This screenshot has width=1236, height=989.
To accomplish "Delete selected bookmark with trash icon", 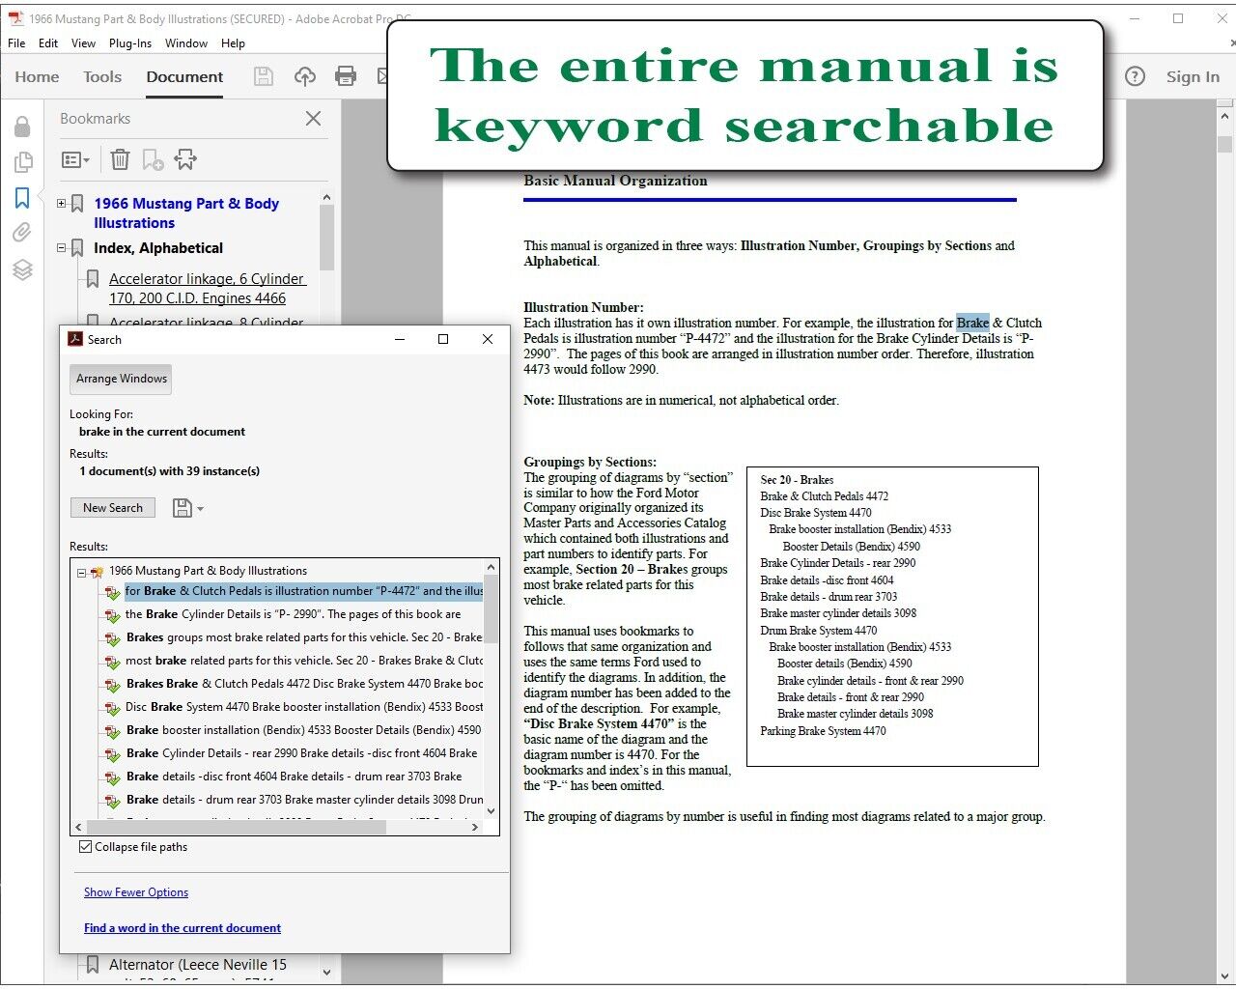I will click(x=120, y=159).
